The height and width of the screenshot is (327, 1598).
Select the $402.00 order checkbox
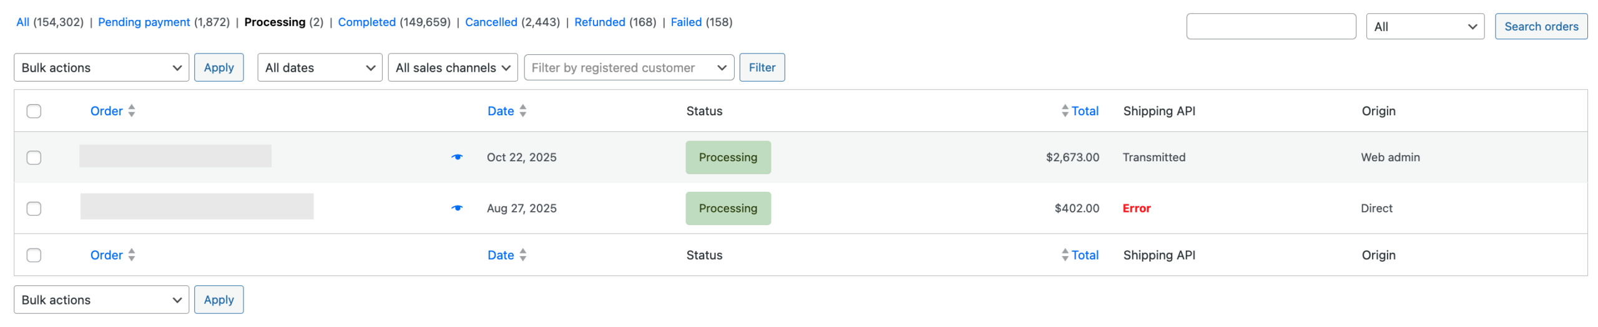[x=34, y=209]
